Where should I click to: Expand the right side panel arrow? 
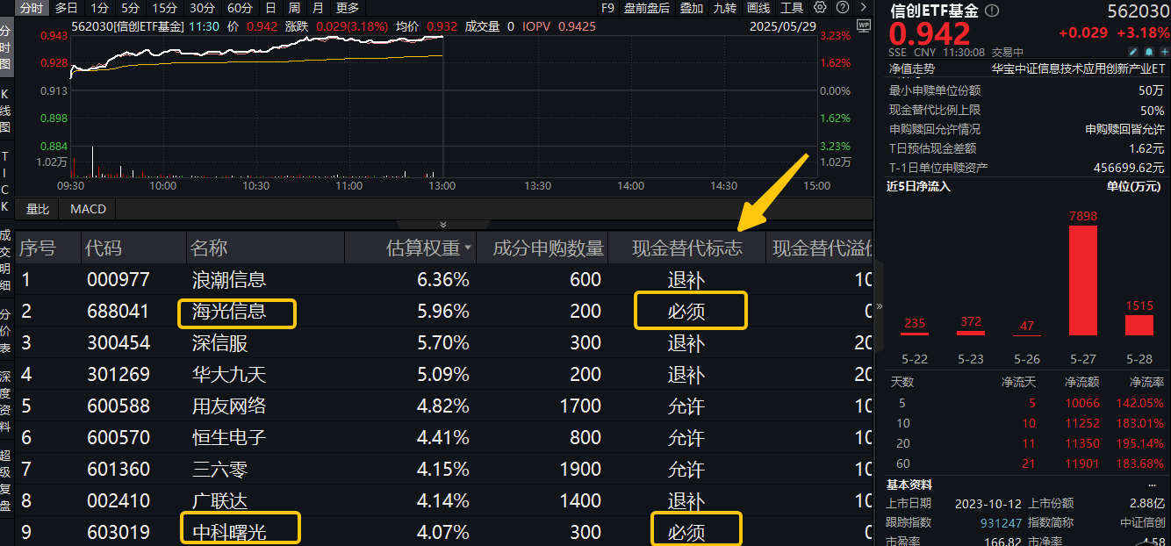click(x=880, y=306)
